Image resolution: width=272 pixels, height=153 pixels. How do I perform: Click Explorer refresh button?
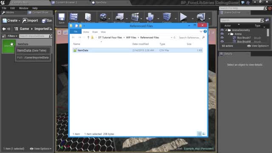175,37
